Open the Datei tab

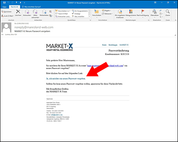(4, 7)
